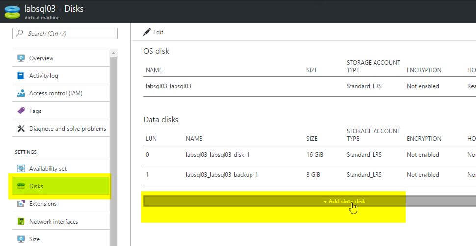
Task: Click inside the Search (Ctrl+/) box
Action: [65, 33]
